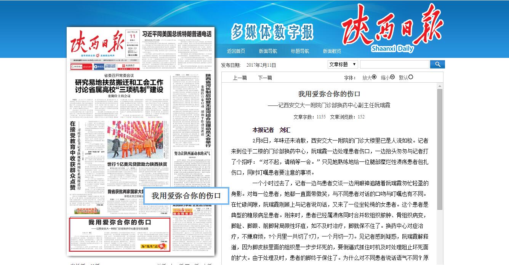Open 版面概览 menu item
509x265 pixels.
(x=332, y=51)
